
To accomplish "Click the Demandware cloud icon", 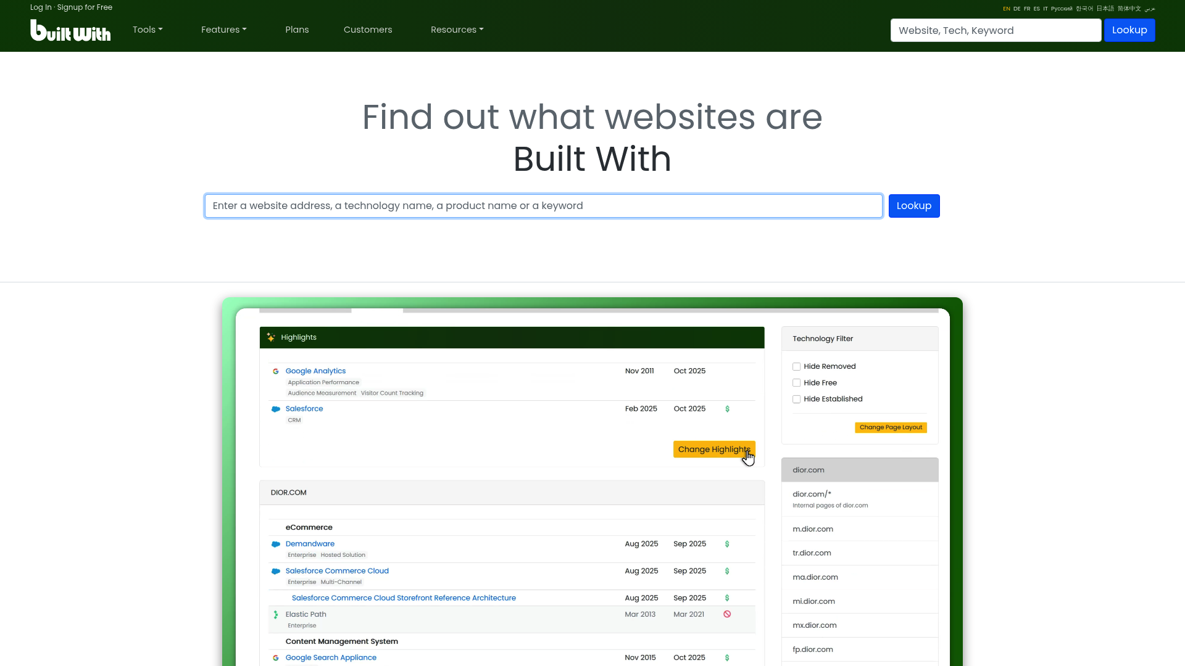I will click(276, 544).
